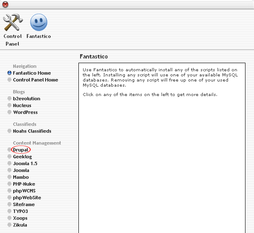Open the Control Panel wrench-and-hammer icon

(x=13, y=22)
